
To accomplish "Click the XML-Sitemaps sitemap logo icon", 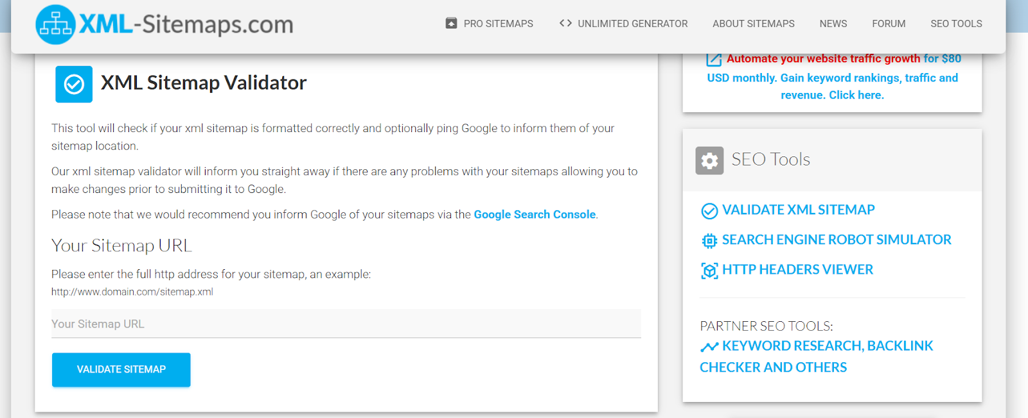I will 55,24.
